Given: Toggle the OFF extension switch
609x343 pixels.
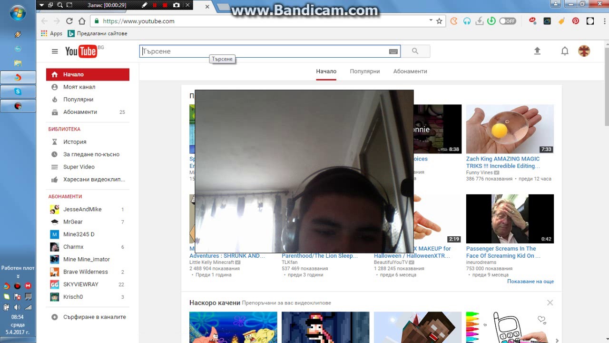Looking at the screenshot, I should pos(507,21).
